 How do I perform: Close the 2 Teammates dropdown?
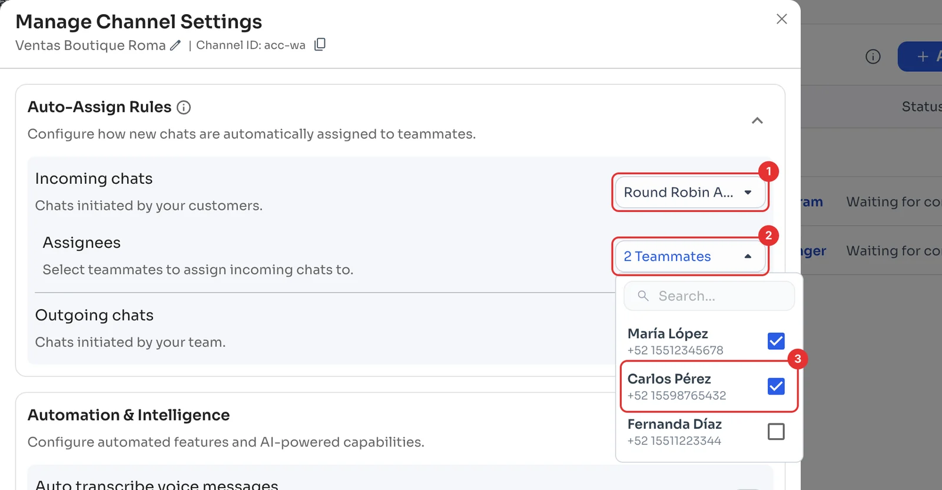pos(690,256)
